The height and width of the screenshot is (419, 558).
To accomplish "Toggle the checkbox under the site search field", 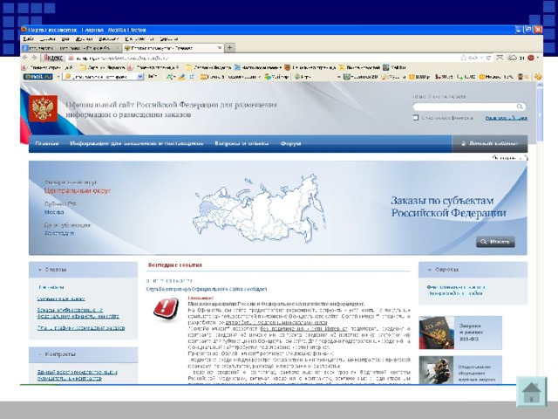I will 416,117.
